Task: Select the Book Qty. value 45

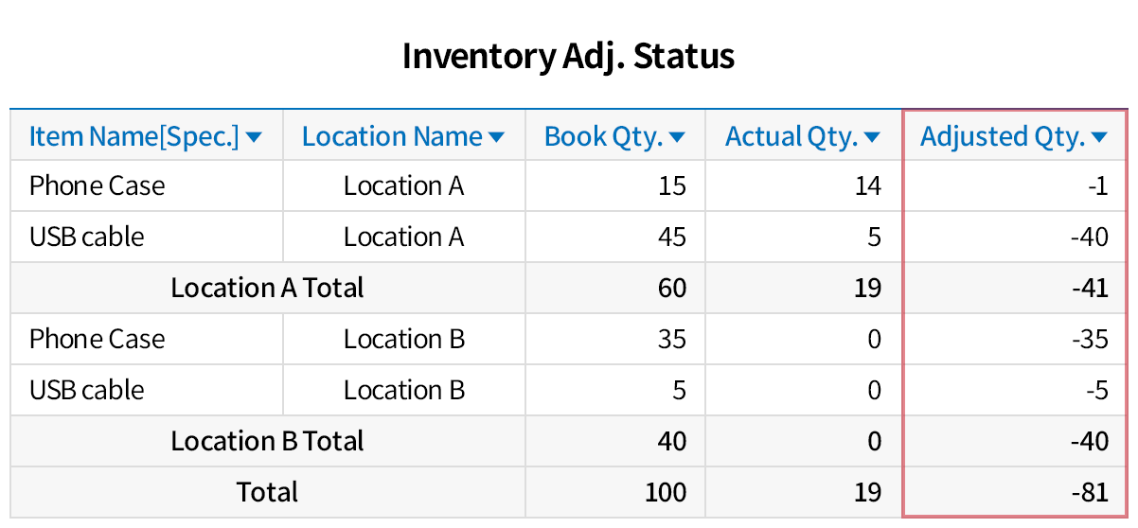Action: tap(671, 237)
